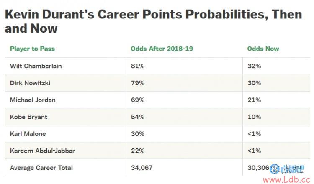Screen dimensions: 314x184
Task: Select the Wilt Chamberlain row name
Action: tap(36, 66)
